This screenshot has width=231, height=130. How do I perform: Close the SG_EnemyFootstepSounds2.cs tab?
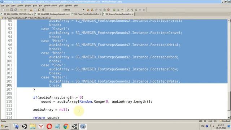[132, 14]
